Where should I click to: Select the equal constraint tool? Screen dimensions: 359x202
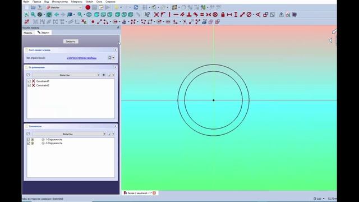click(202, 15)
